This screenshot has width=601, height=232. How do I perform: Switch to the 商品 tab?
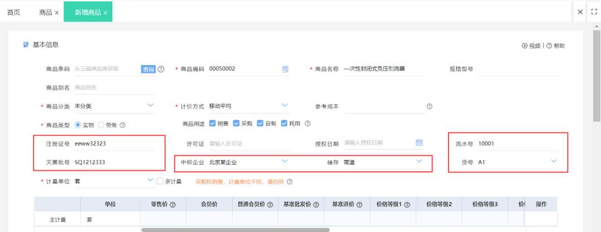(46, 12)
